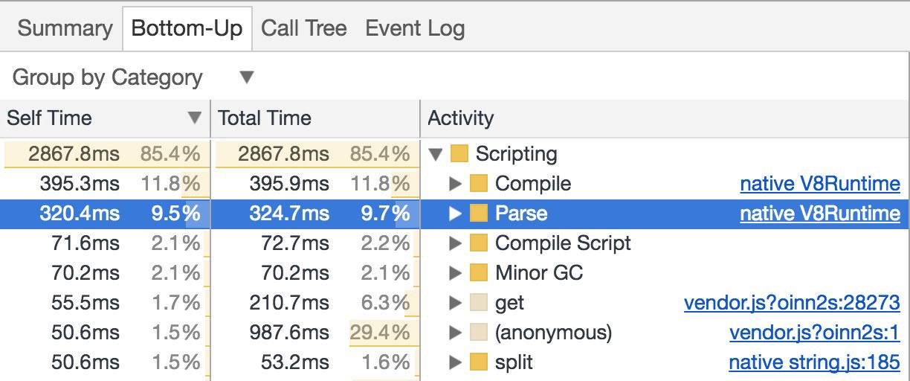Collapse the Scripting category row

[436, 154]
